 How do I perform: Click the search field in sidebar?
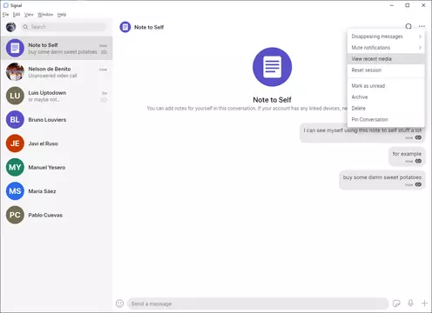(64, 27)
